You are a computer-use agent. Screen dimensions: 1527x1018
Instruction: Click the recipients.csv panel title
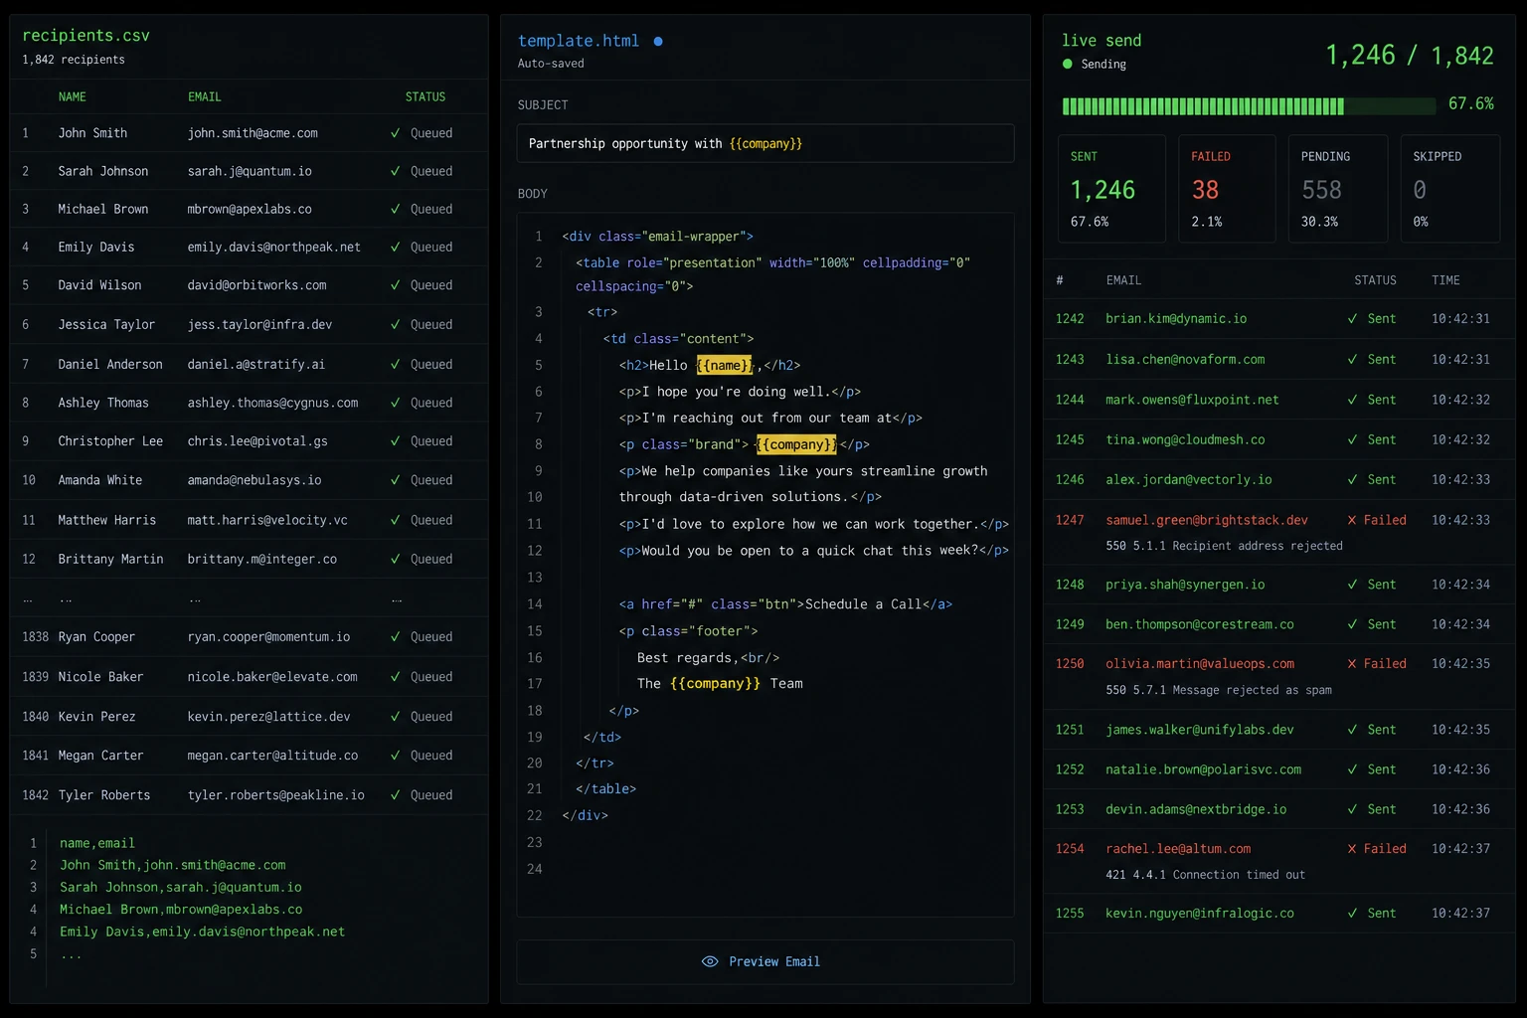pyautogui.click(x=85, y=35)
